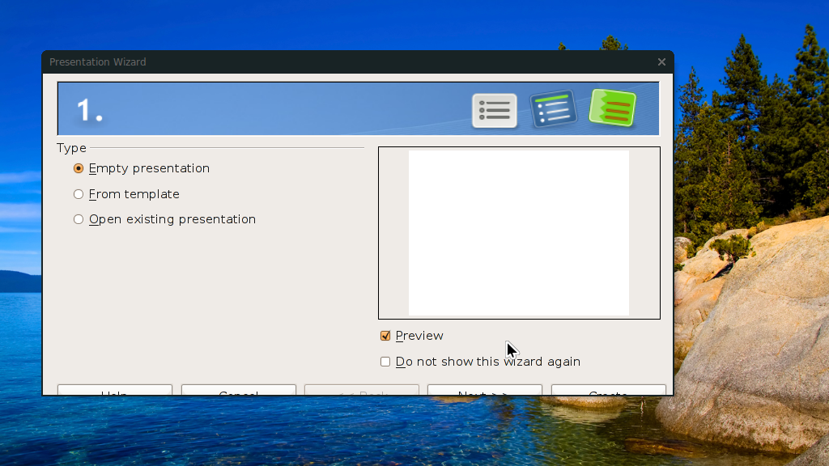Select Open existing presentation option
The width and height of the screenshot is (829, 466).
(x=79, y=219)
